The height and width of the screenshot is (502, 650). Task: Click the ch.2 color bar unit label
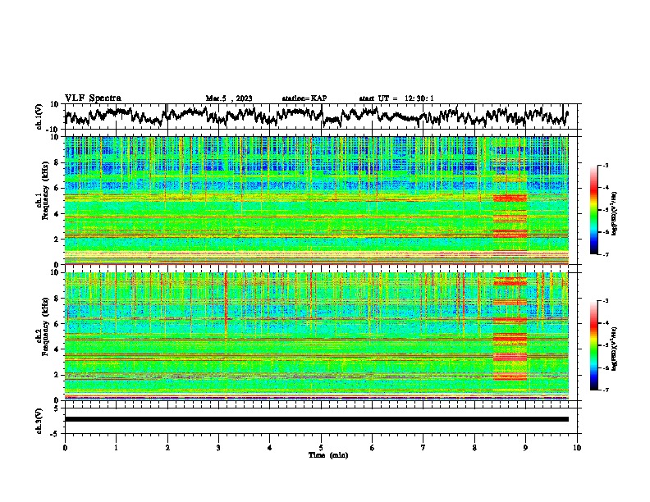(615, 349)
